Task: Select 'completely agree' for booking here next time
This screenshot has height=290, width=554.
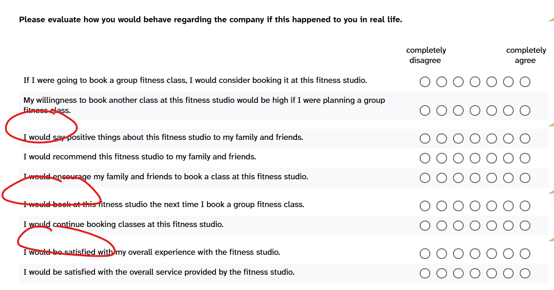Action: tap(525, 206)
